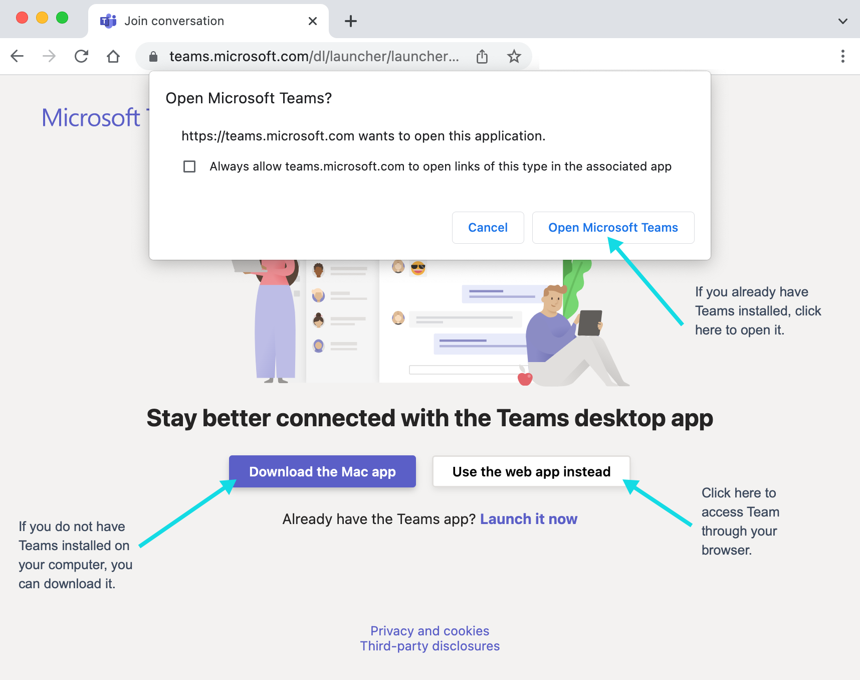Open the Chrome three-dot menu
This screenshot has height=680, width=860.
click(x=842, y=56)
